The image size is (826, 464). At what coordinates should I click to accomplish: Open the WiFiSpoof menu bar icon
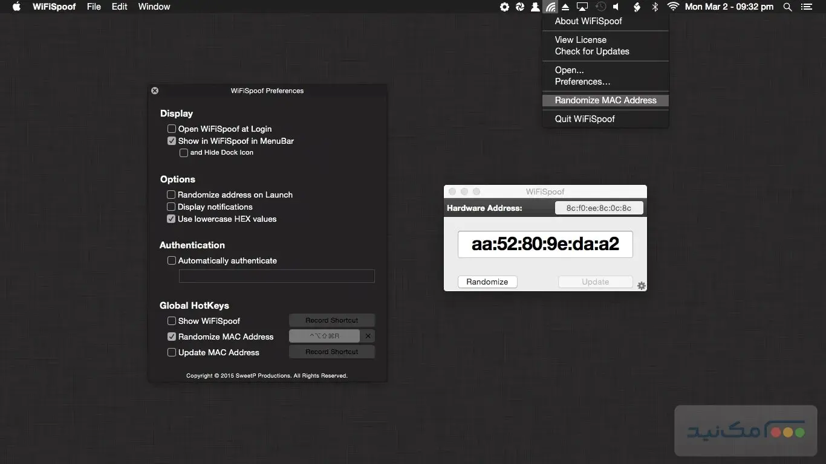550,7
